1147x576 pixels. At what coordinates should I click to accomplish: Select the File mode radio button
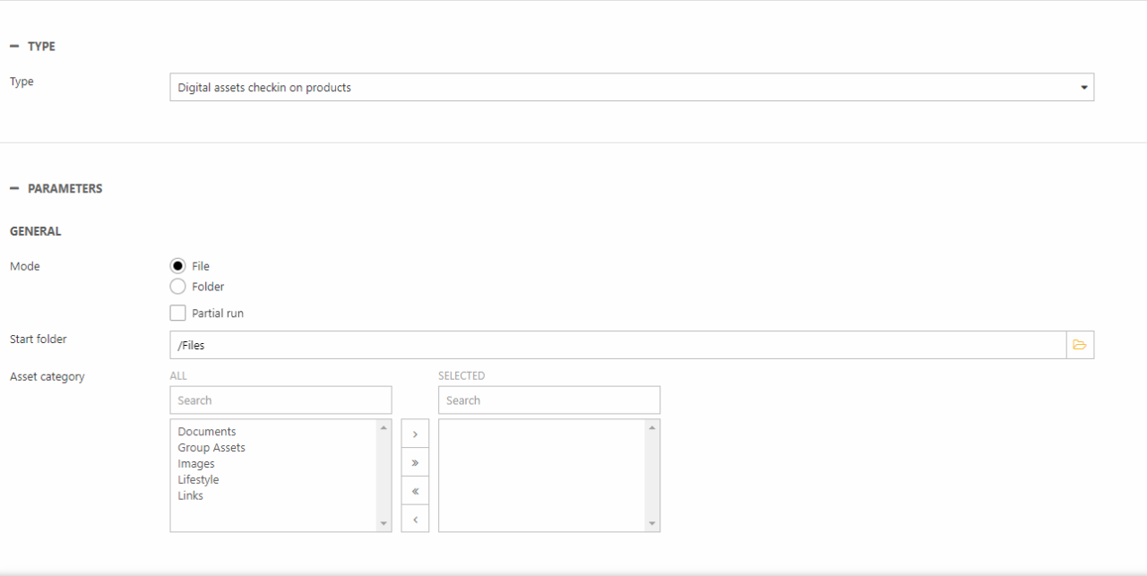(177, 266)
